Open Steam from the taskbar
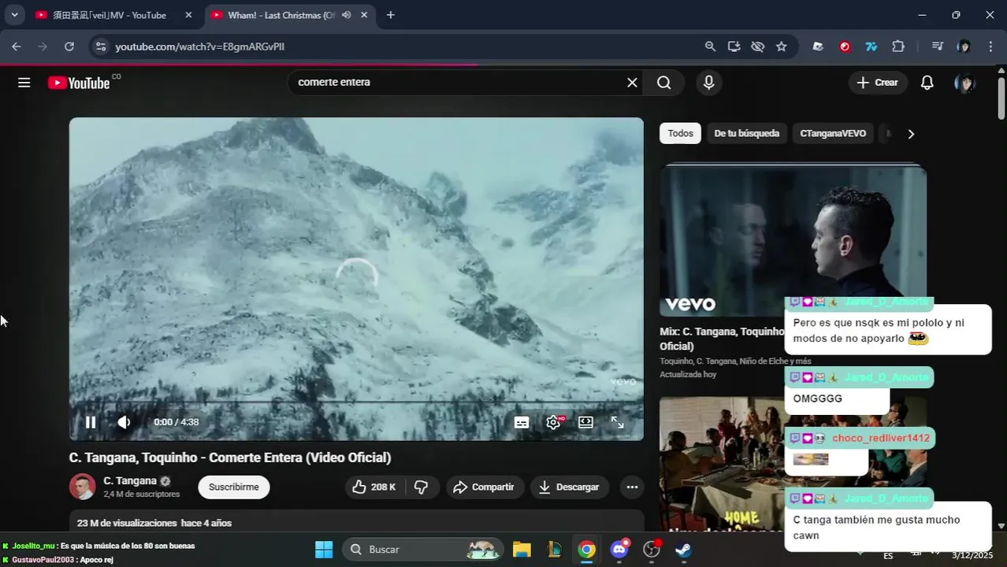The width and height of the screenshot is (1007, 567). click(x=684, y=550)
